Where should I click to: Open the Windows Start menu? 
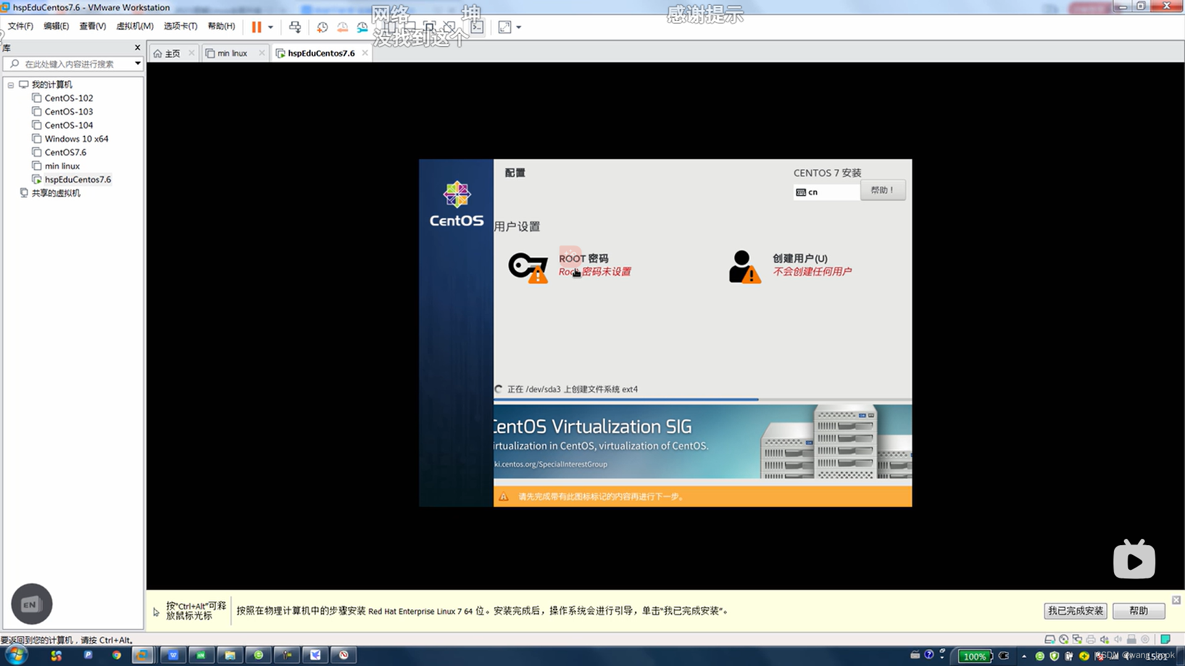coord(17,655)
